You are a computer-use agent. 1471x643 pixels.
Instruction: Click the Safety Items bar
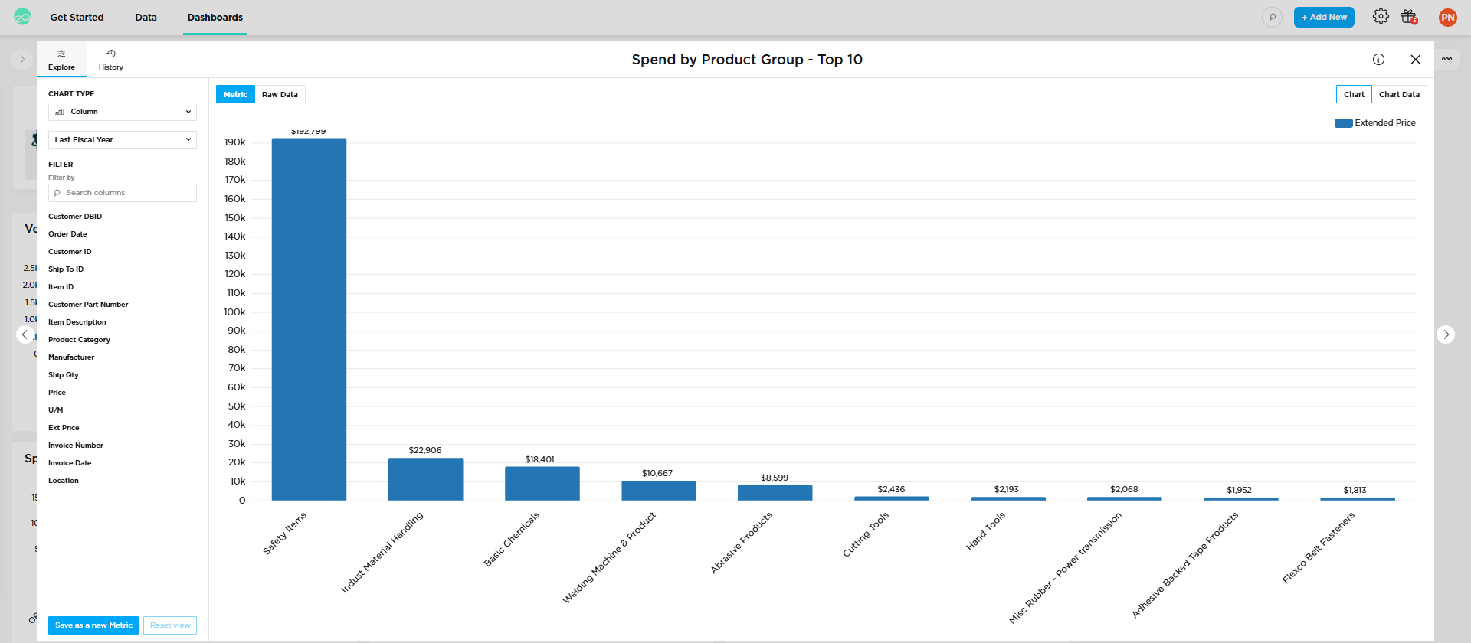[309, 319]
